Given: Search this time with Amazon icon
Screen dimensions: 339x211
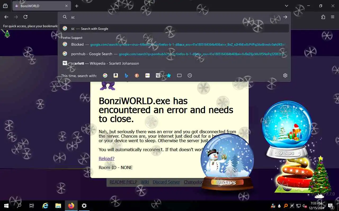Looking at the screenshot, I should [x=116, y=75].
